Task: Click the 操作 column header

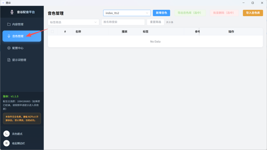Action: [231, 32]
